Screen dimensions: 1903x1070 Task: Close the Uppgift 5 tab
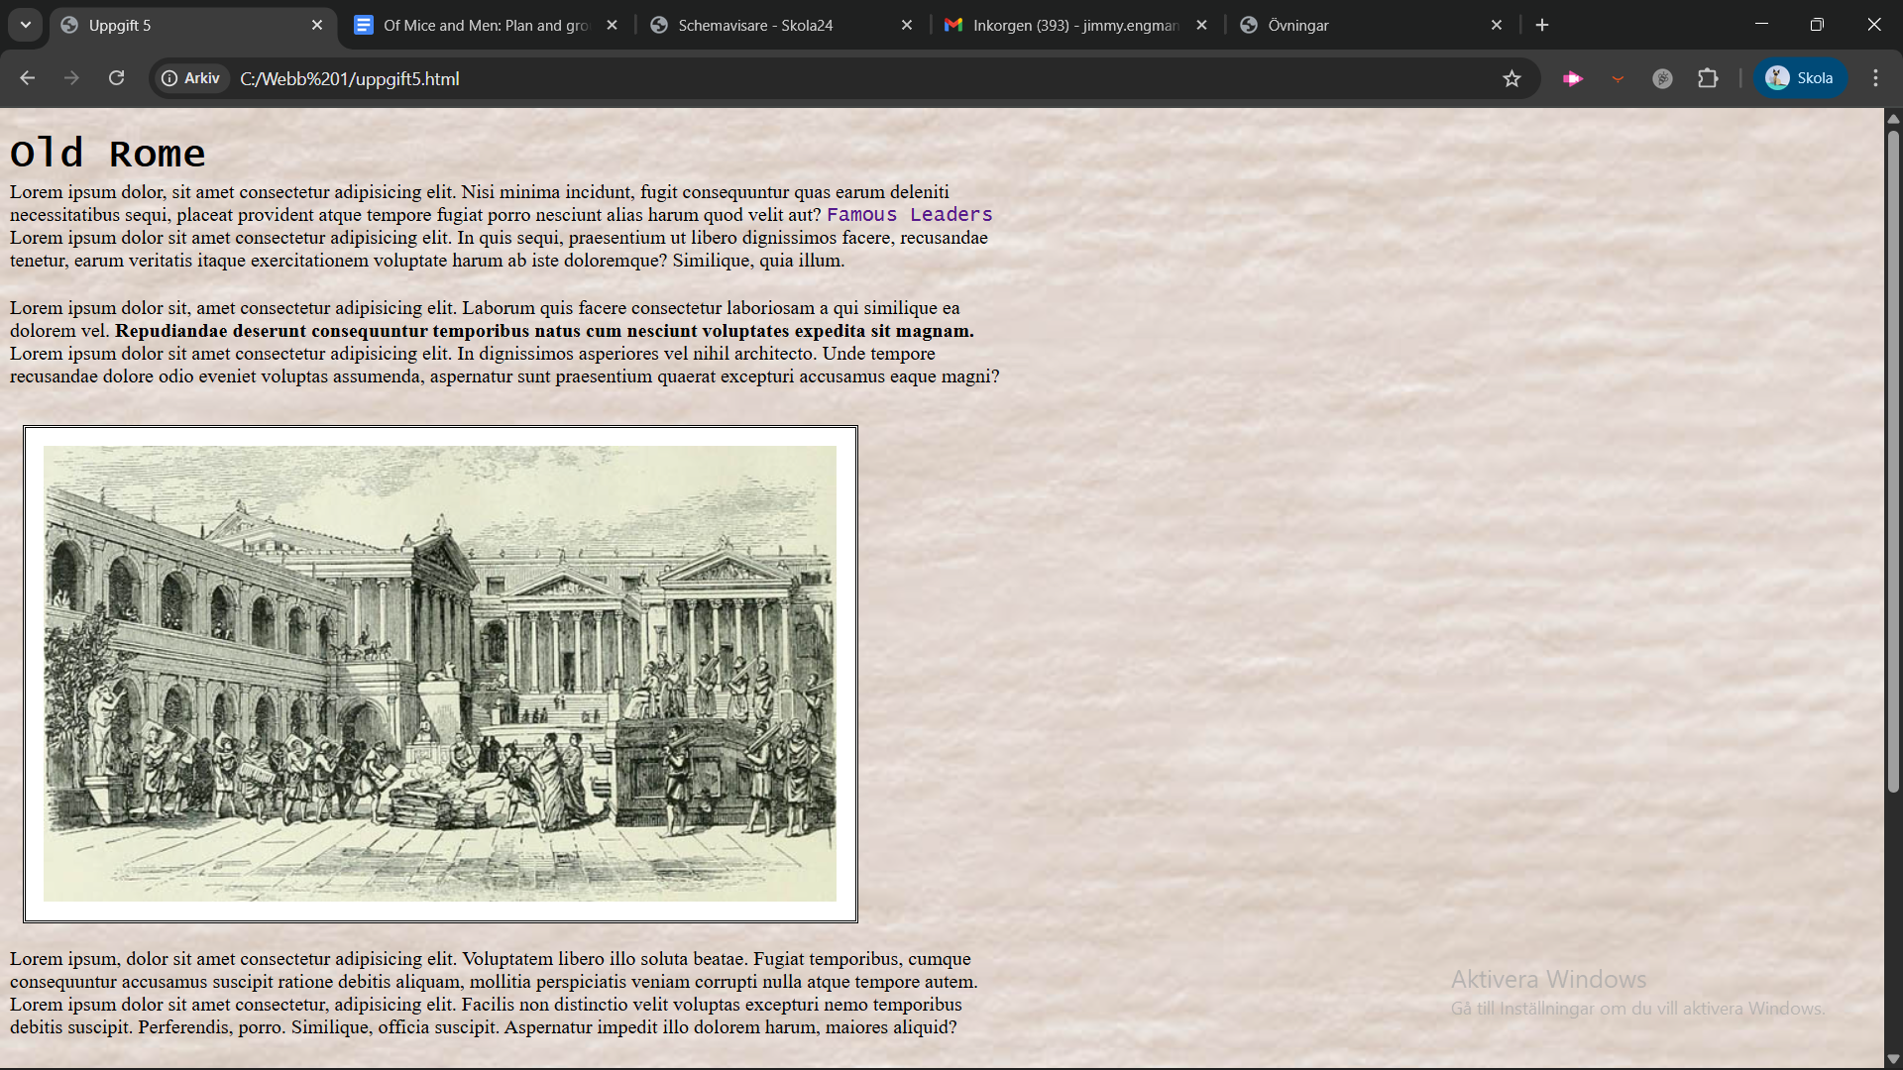[317, 25]
